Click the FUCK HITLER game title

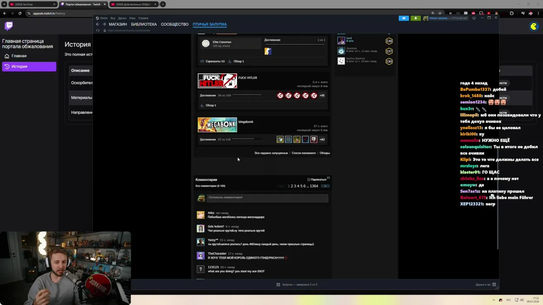(248, 78)
